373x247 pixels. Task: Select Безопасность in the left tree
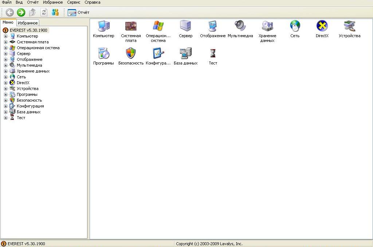pos(29,100)
